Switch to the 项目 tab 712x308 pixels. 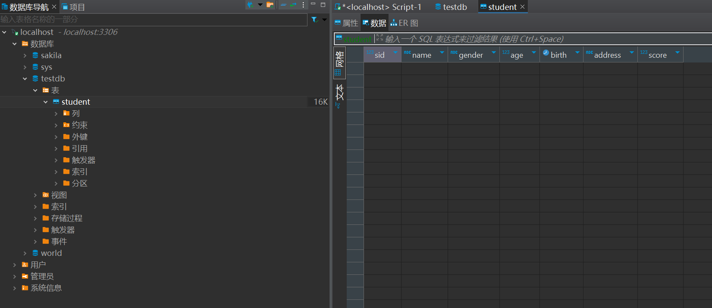[x=73, y=7]
